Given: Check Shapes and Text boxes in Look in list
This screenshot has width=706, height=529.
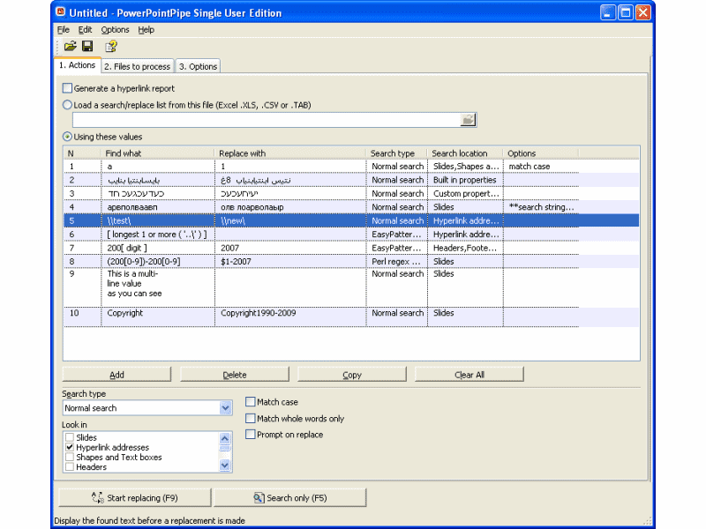Looking at the screenshot, I should pyautogui.click(x=70, y=457).
